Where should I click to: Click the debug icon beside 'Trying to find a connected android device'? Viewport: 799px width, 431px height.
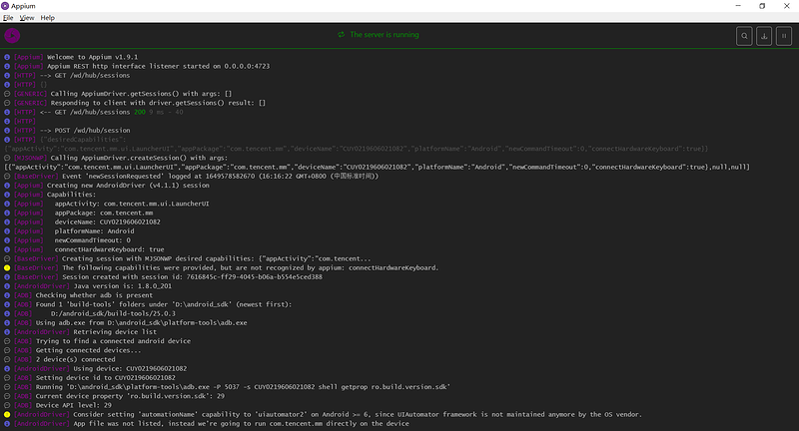click(x=7, y=341)
